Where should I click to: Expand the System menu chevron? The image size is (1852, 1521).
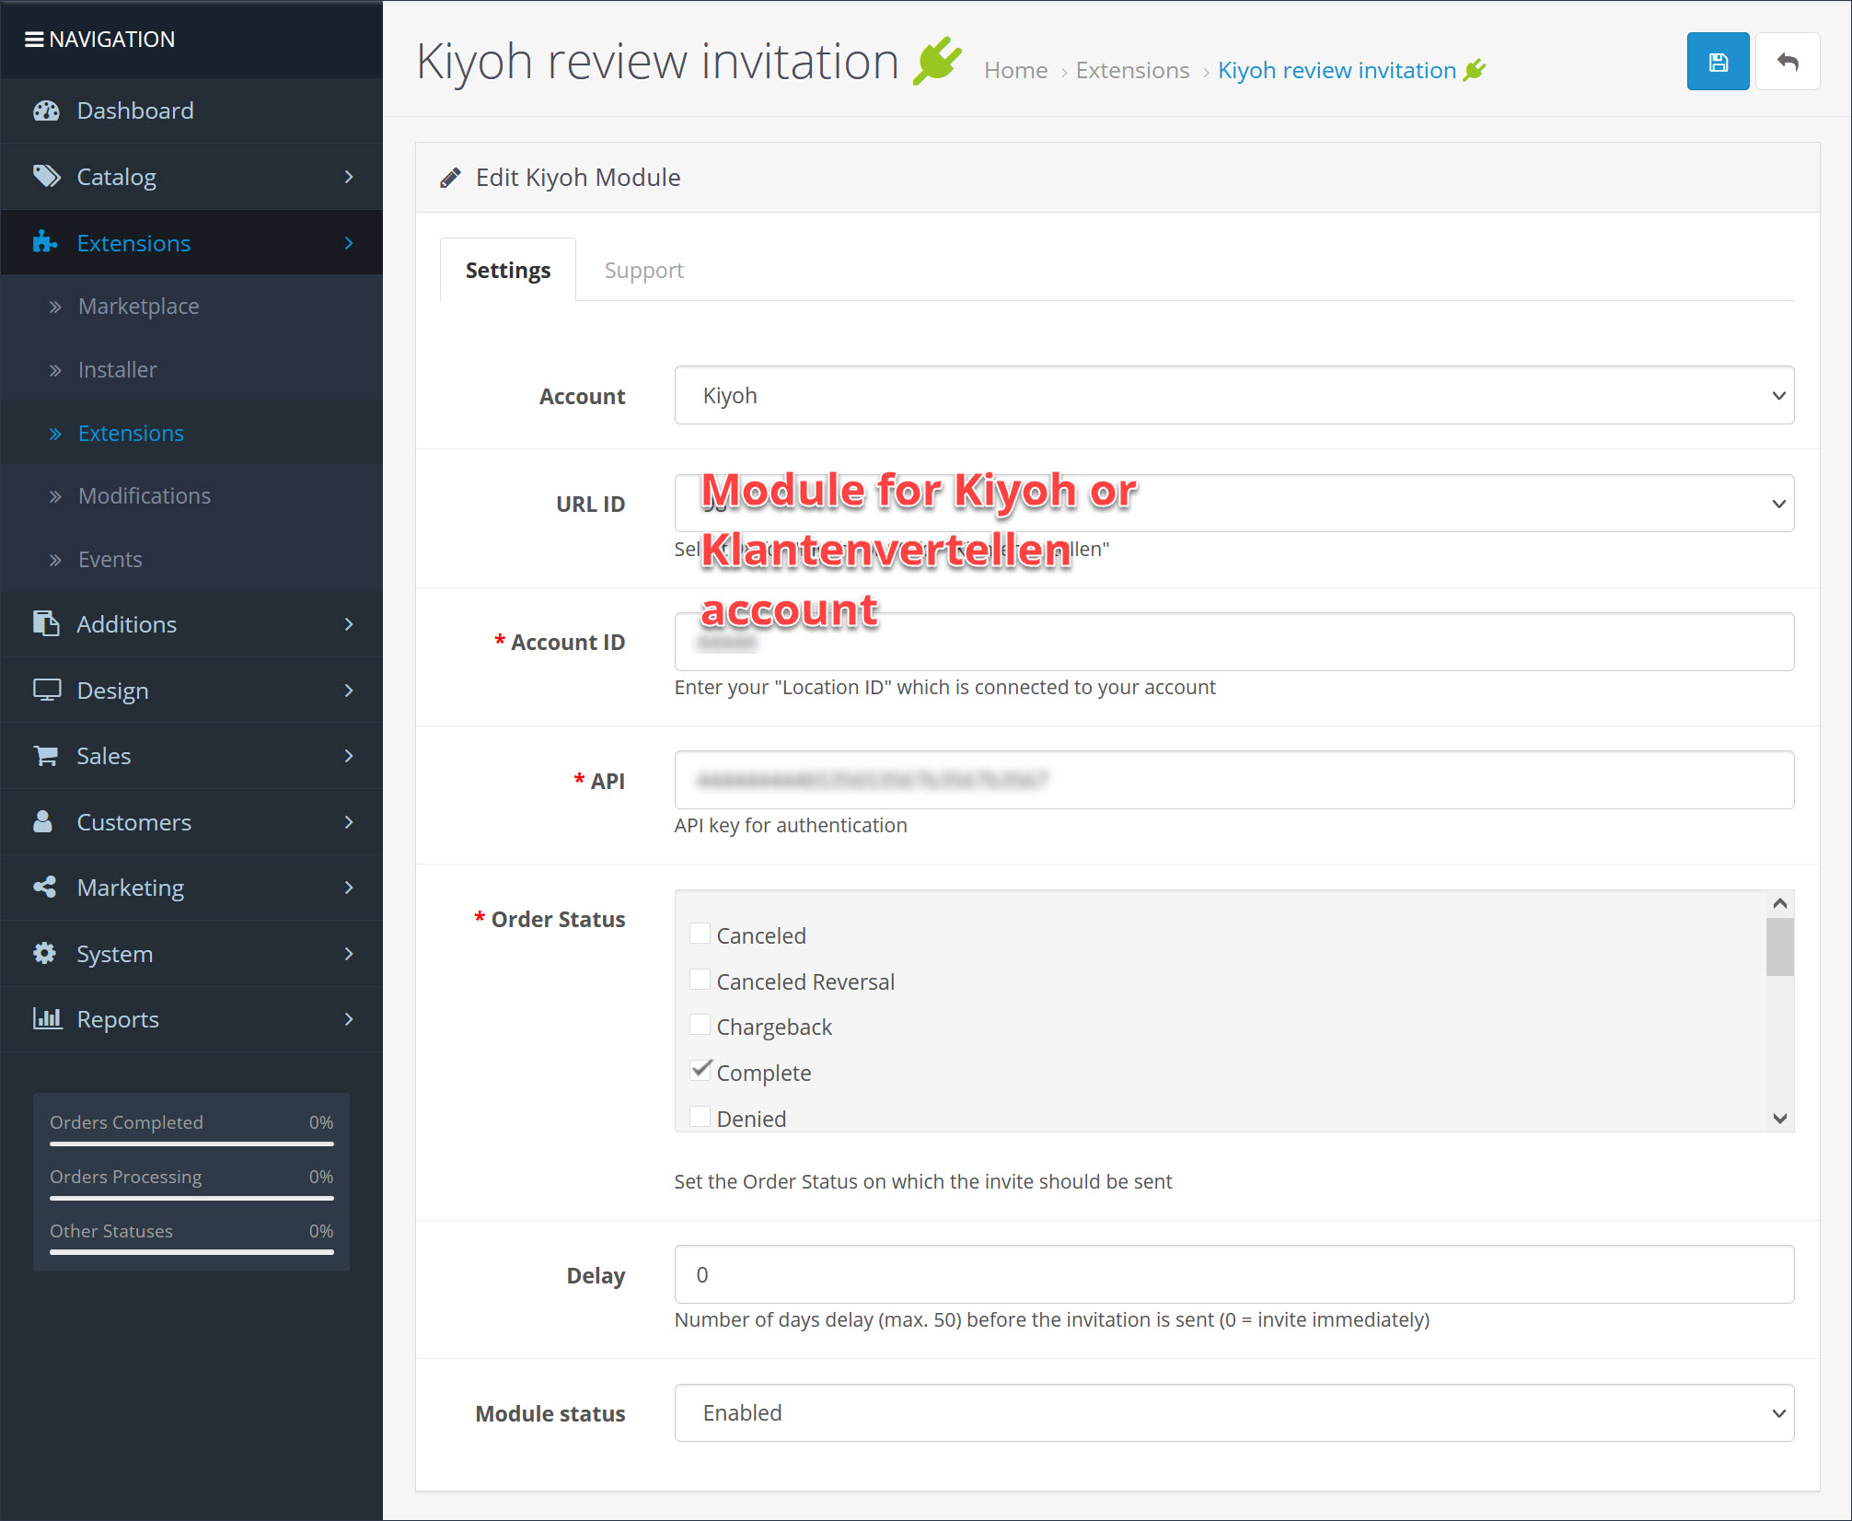pos(349,953)
